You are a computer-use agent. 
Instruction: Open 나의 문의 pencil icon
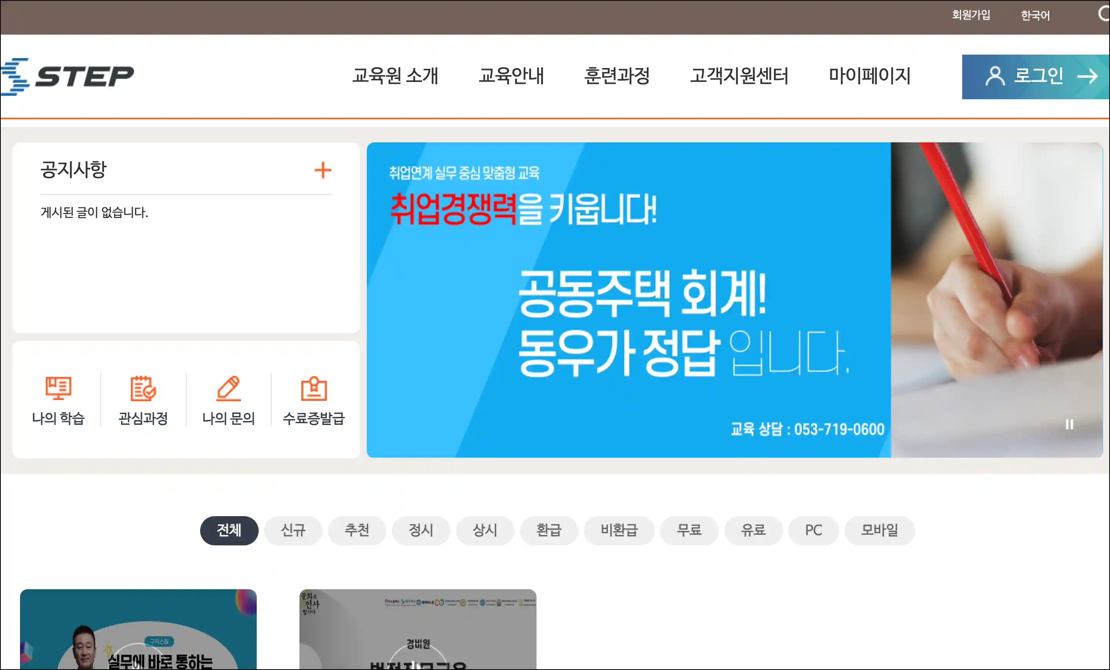228,388
